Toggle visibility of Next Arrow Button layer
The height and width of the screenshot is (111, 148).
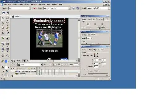coord(11,71)
